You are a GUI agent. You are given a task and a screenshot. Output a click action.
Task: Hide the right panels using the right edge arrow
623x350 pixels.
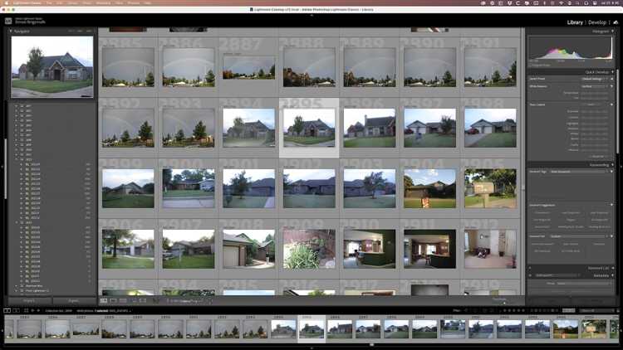[621, 167]
